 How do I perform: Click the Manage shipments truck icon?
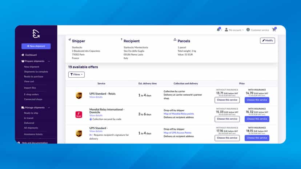(x=23, y=107)
